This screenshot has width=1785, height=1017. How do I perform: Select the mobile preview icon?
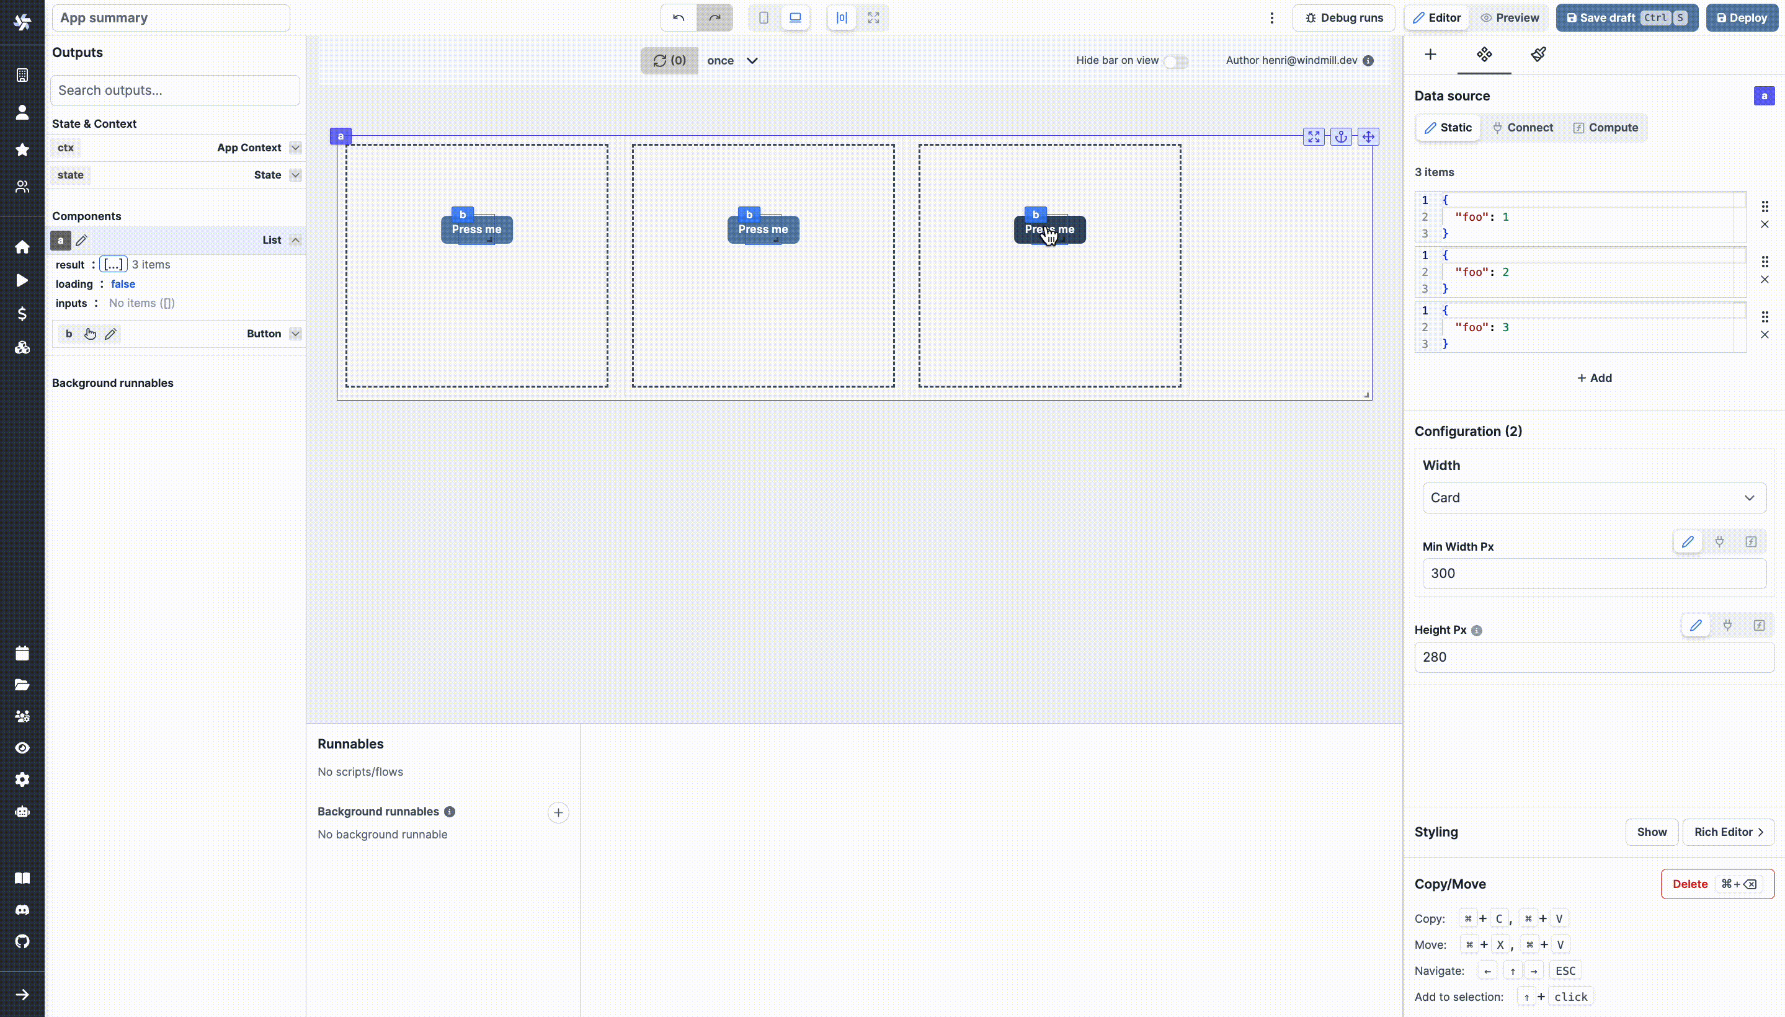point(762,17)
